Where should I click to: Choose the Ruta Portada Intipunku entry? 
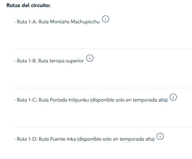coord(91,100)
